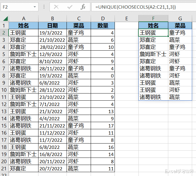Select cell B4 date 28/02/2022
This screenshot has width=196, height=176.
pos(53,47)
